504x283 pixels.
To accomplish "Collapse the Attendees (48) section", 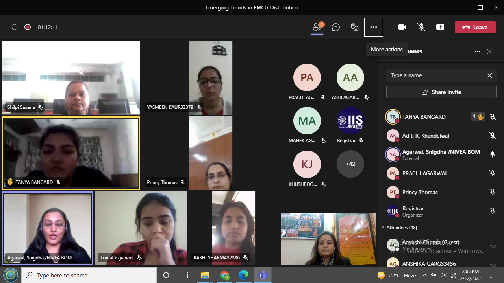I will point(383,228).
